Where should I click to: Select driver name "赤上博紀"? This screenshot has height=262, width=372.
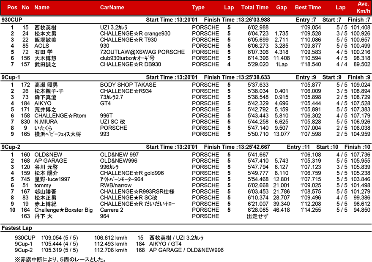click(x=46, y=204)
